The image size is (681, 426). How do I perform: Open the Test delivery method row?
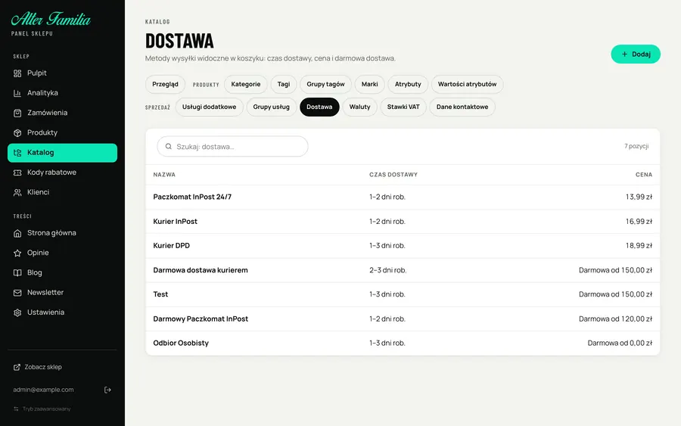click(403, 294)
